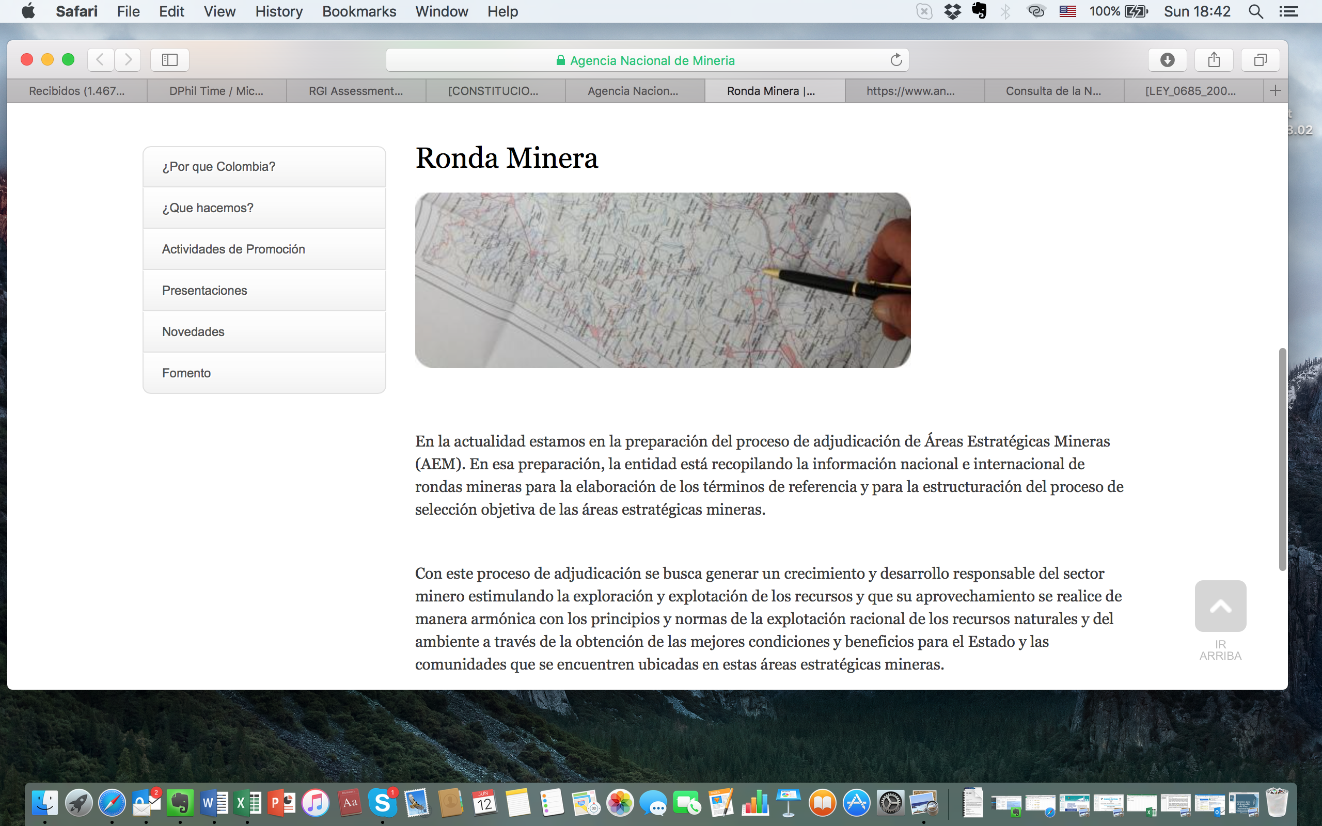This screenshot has width=1322, height=826.
Task: Switch to the RGI Assessment tab
Action: coord(356,91)
